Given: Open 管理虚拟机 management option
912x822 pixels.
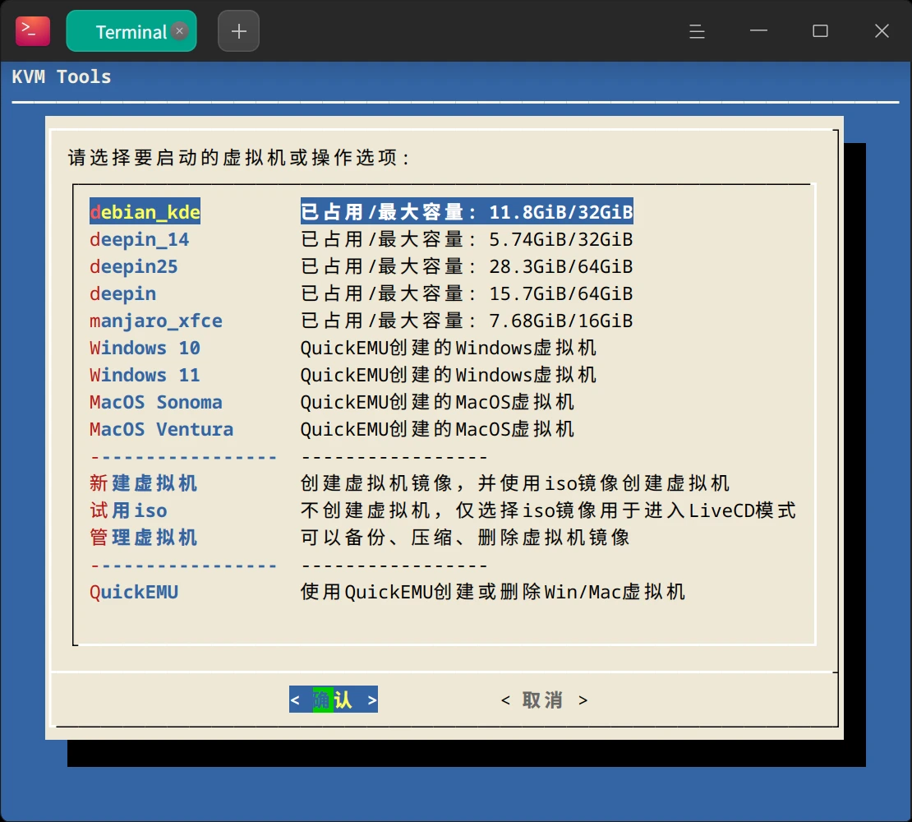Looking at the screenshot, I should pos(143,538).
